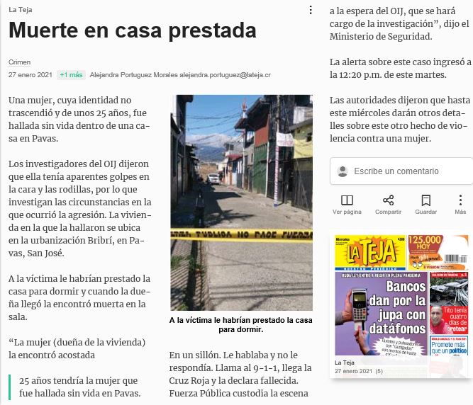
Task: Click the user avatar in comment box
Action: (x=343, y=171)
